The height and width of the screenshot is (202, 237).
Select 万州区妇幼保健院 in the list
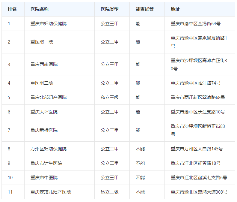point(49,149)
